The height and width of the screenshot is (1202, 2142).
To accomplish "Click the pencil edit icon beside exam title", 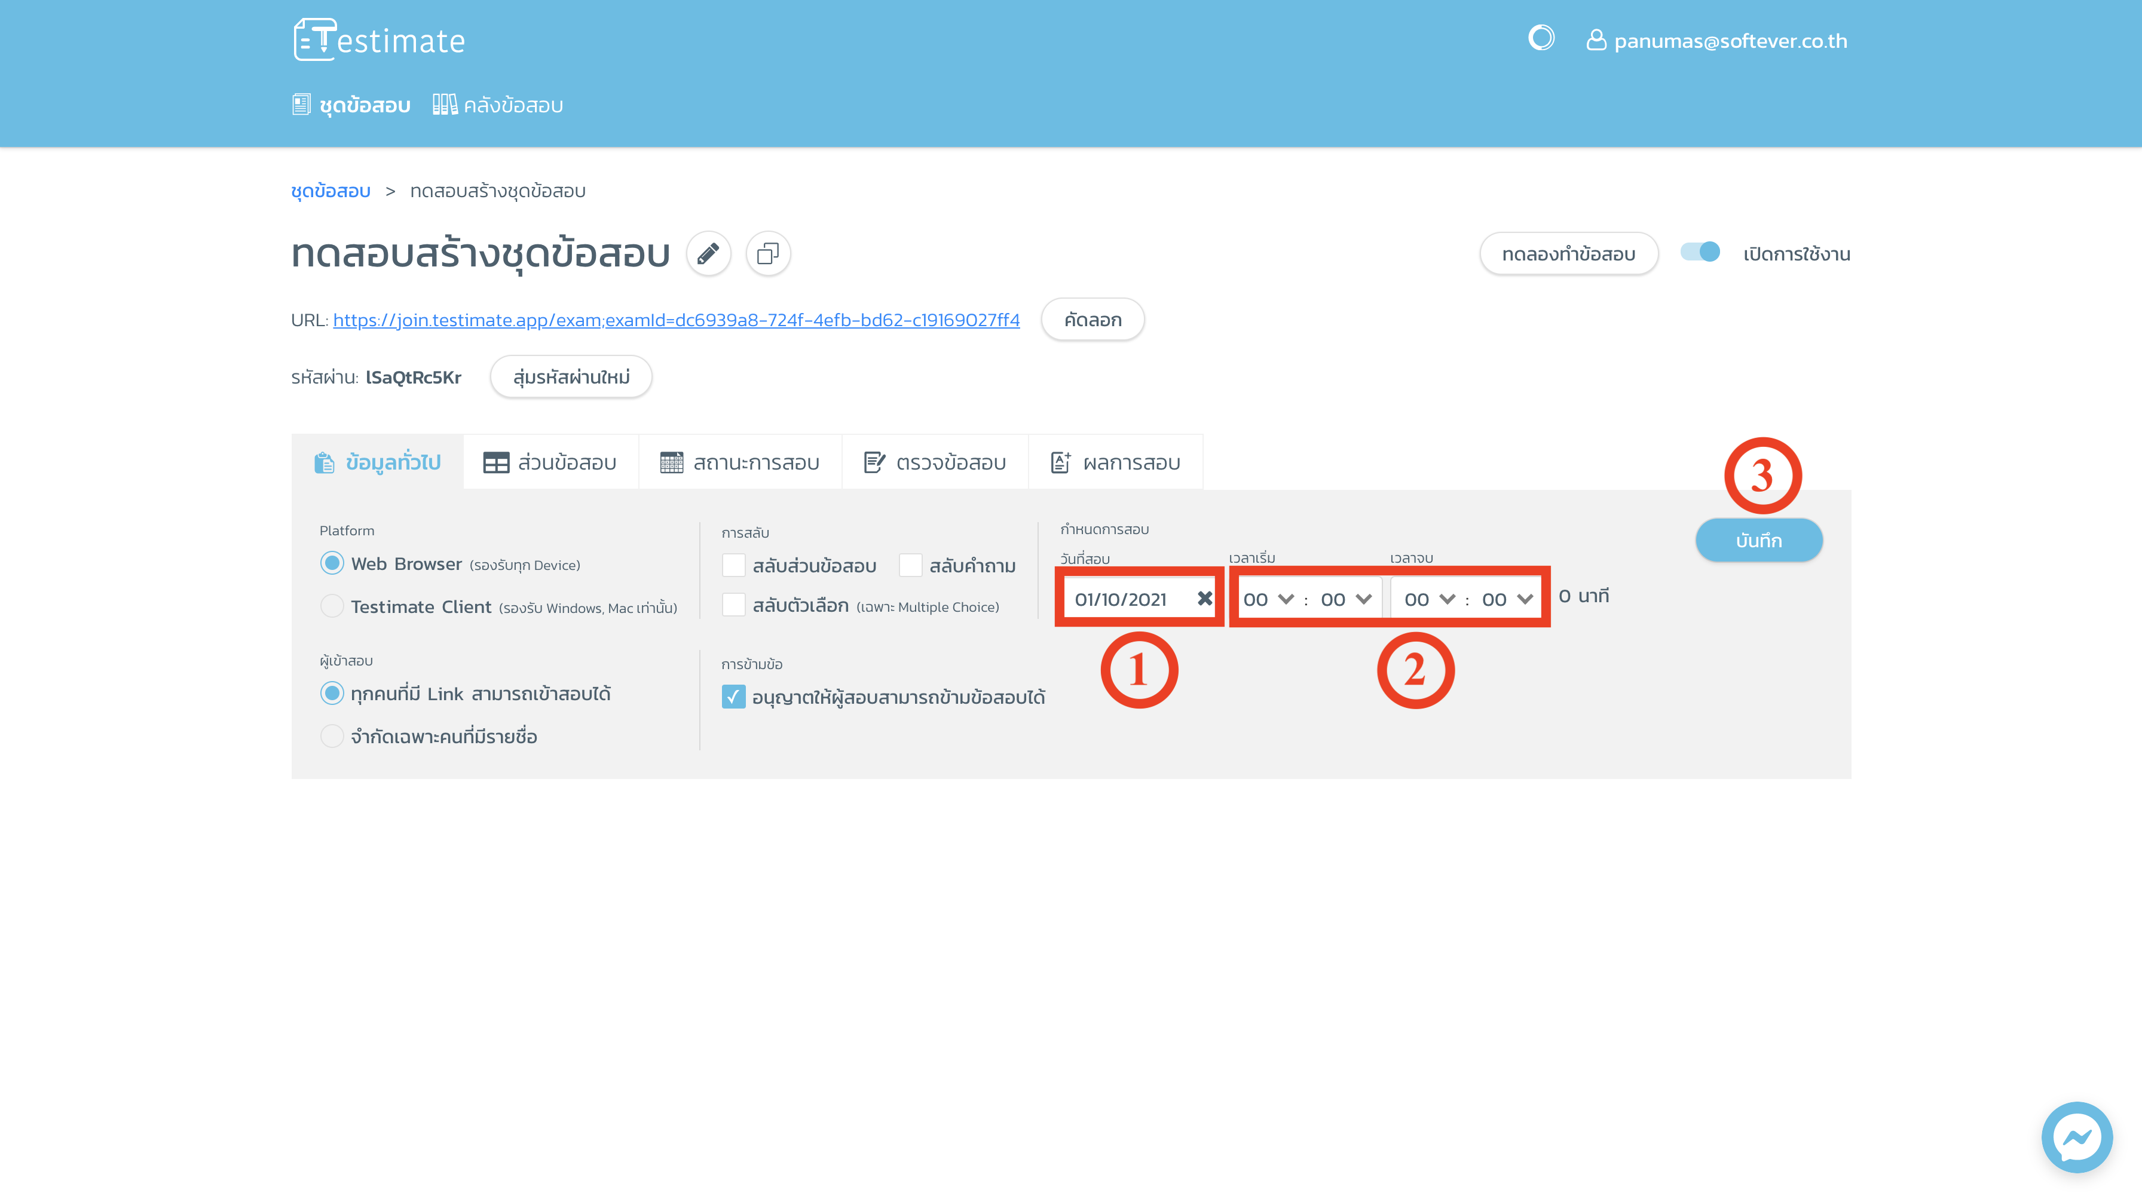I will pos(708,253).
